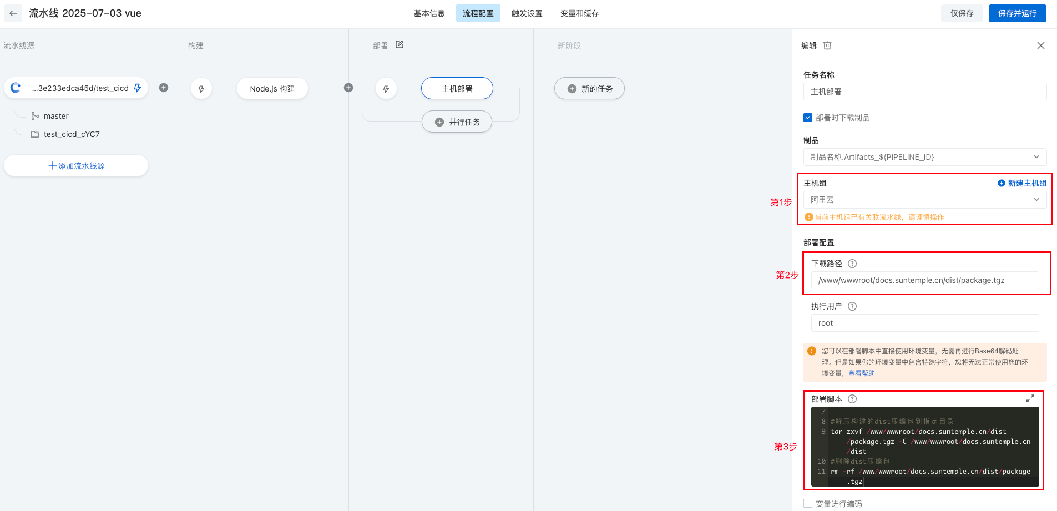Screen dimensions: 1057x511
Task: Switch to the 触发设置 tab
Action: [x=527, y=13]
